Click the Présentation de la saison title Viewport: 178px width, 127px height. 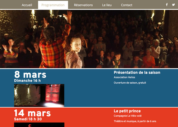(x=137, y=72)
